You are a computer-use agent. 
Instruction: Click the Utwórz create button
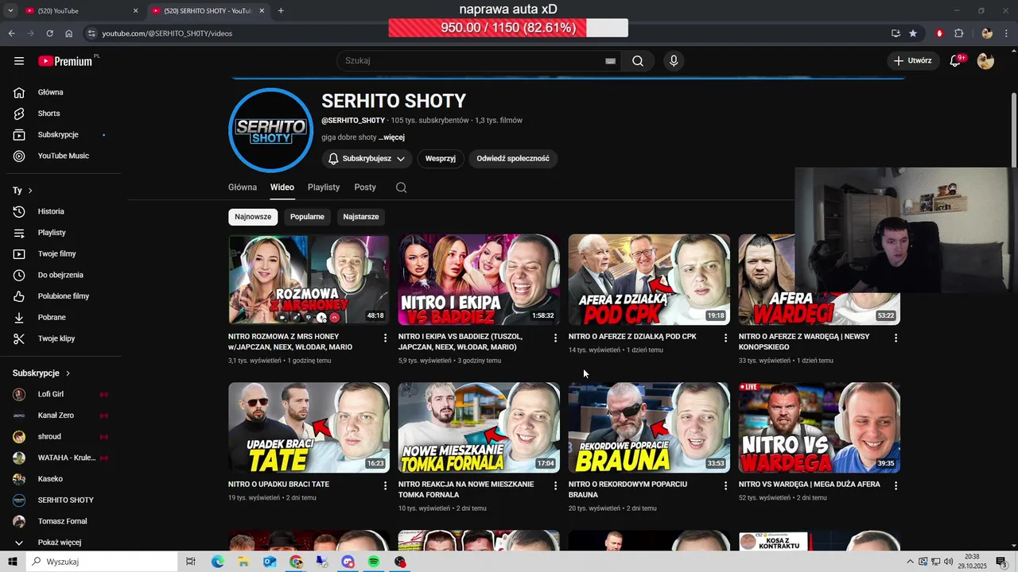click(x=912, y=61)
